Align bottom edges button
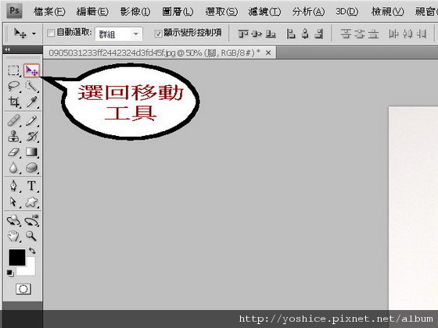This screenshot has width=438, height=328. tap(271, 34)
